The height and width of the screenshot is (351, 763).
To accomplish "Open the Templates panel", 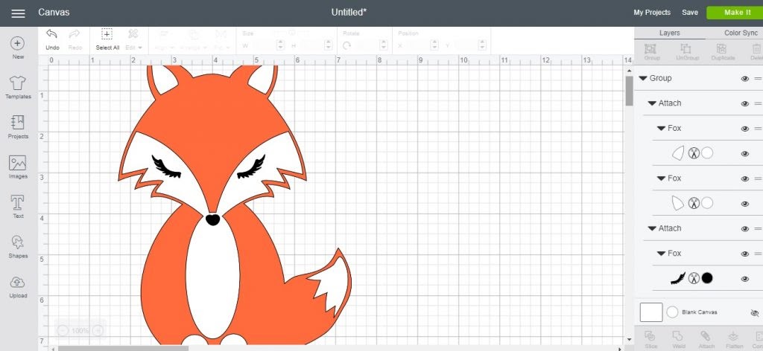I will tap(18, 88).
